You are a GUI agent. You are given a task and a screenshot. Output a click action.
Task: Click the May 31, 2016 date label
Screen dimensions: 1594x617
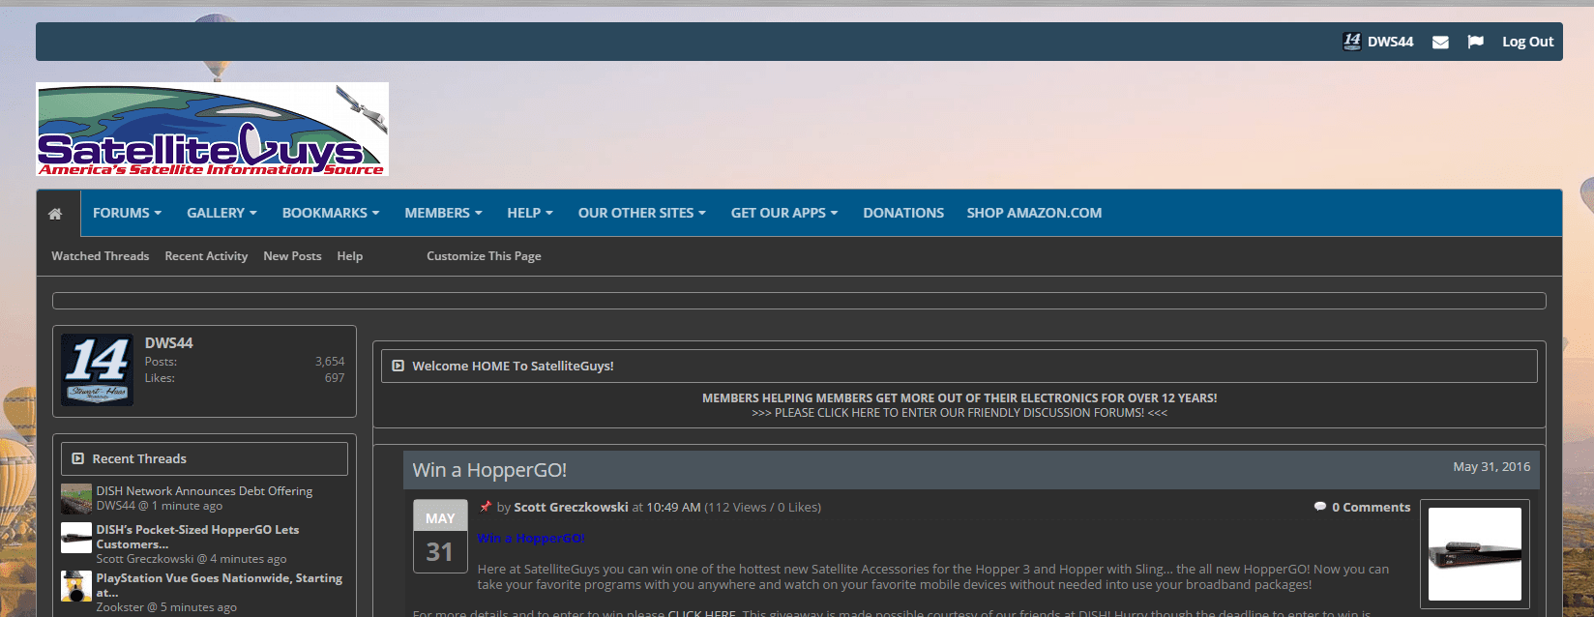tap(1491, 466)
